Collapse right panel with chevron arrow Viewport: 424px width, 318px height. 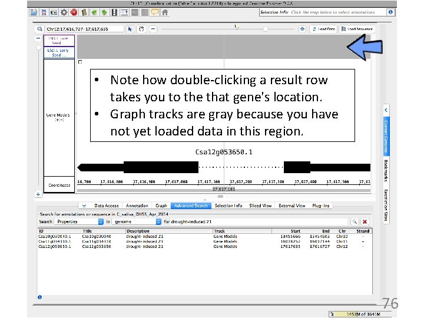pos(386,110)
